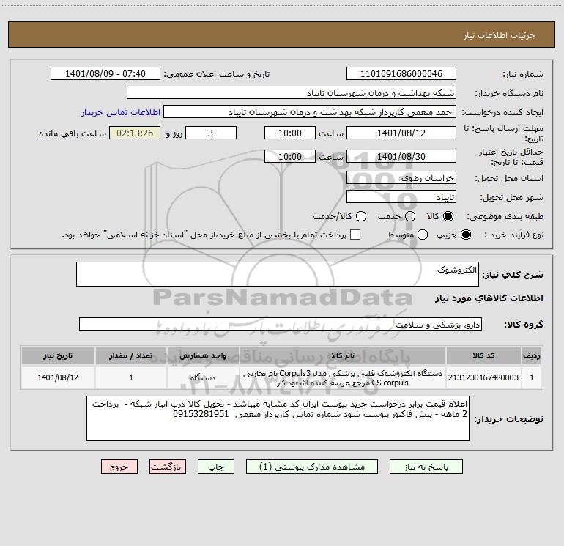Click the تاریخ نیاز column header
Screen dimensions: 564x546
click(58, 355)
